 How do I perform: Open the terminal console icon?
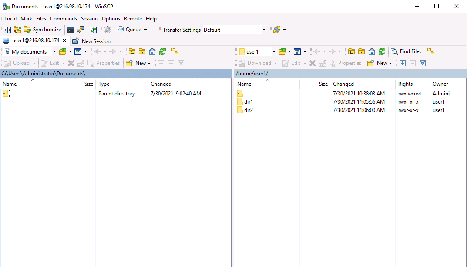(x=70, y=30)
